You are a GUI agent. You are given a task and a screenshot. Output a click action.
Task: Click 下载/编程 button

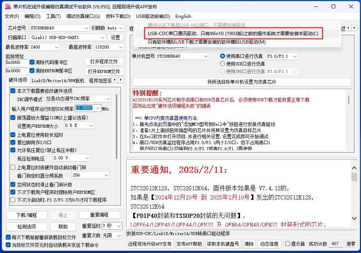[27, 215]
